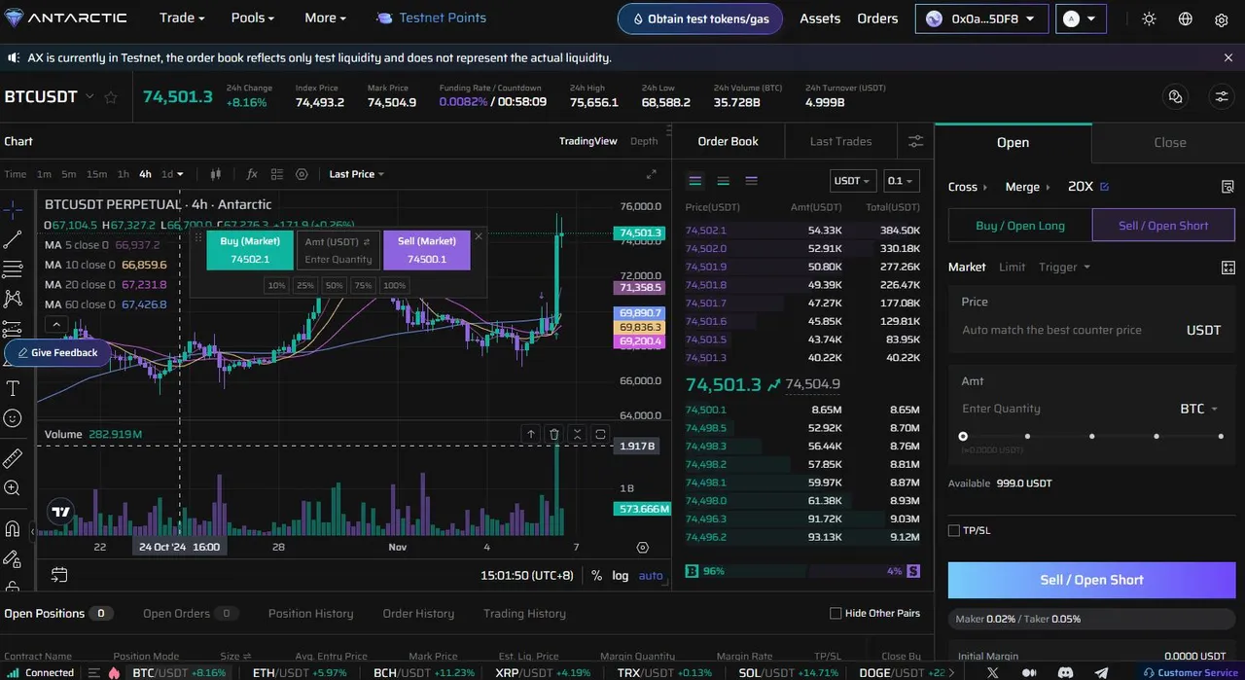Toggle the magnet snap mode

point(13,529)
